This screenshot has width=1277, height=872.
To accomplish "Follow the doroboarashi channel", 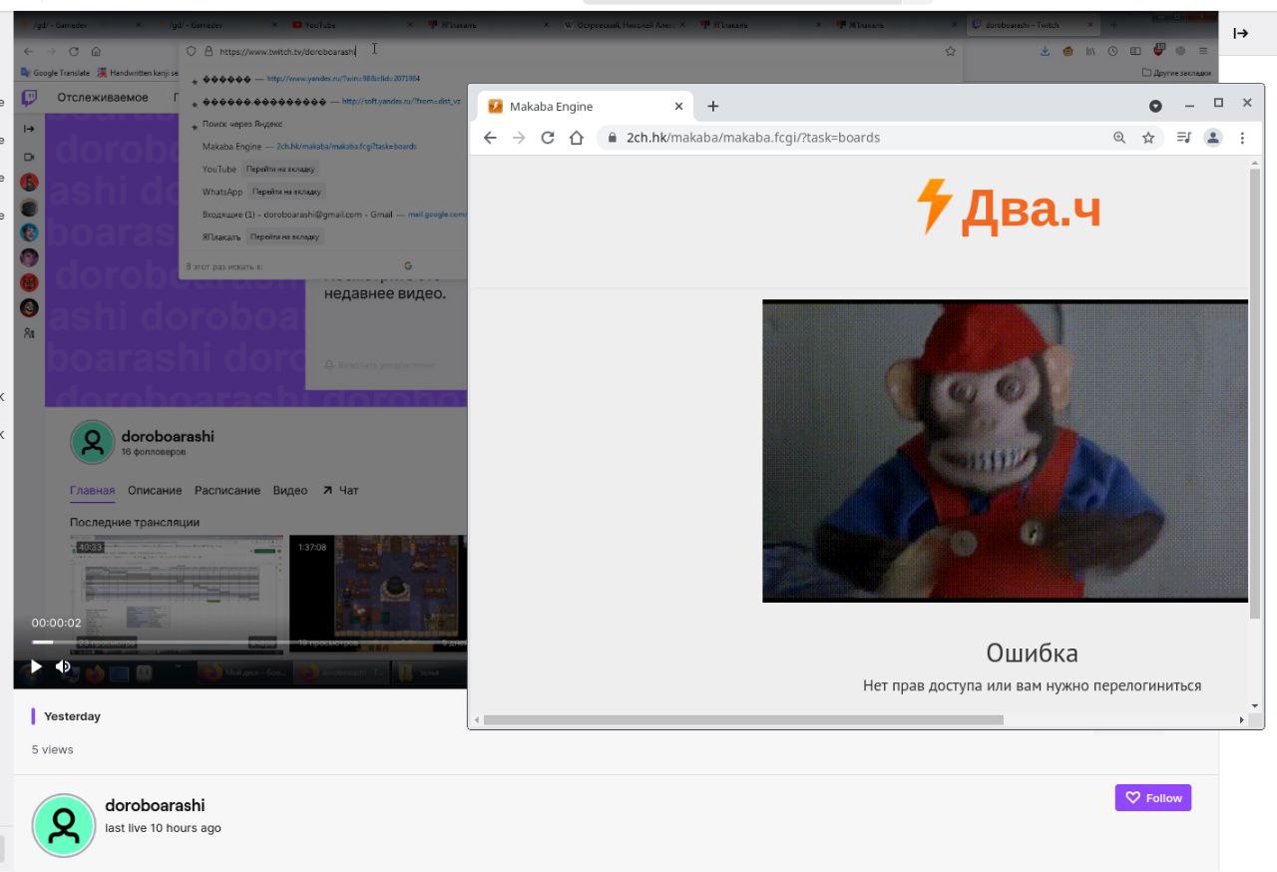I will (1152, 797).
